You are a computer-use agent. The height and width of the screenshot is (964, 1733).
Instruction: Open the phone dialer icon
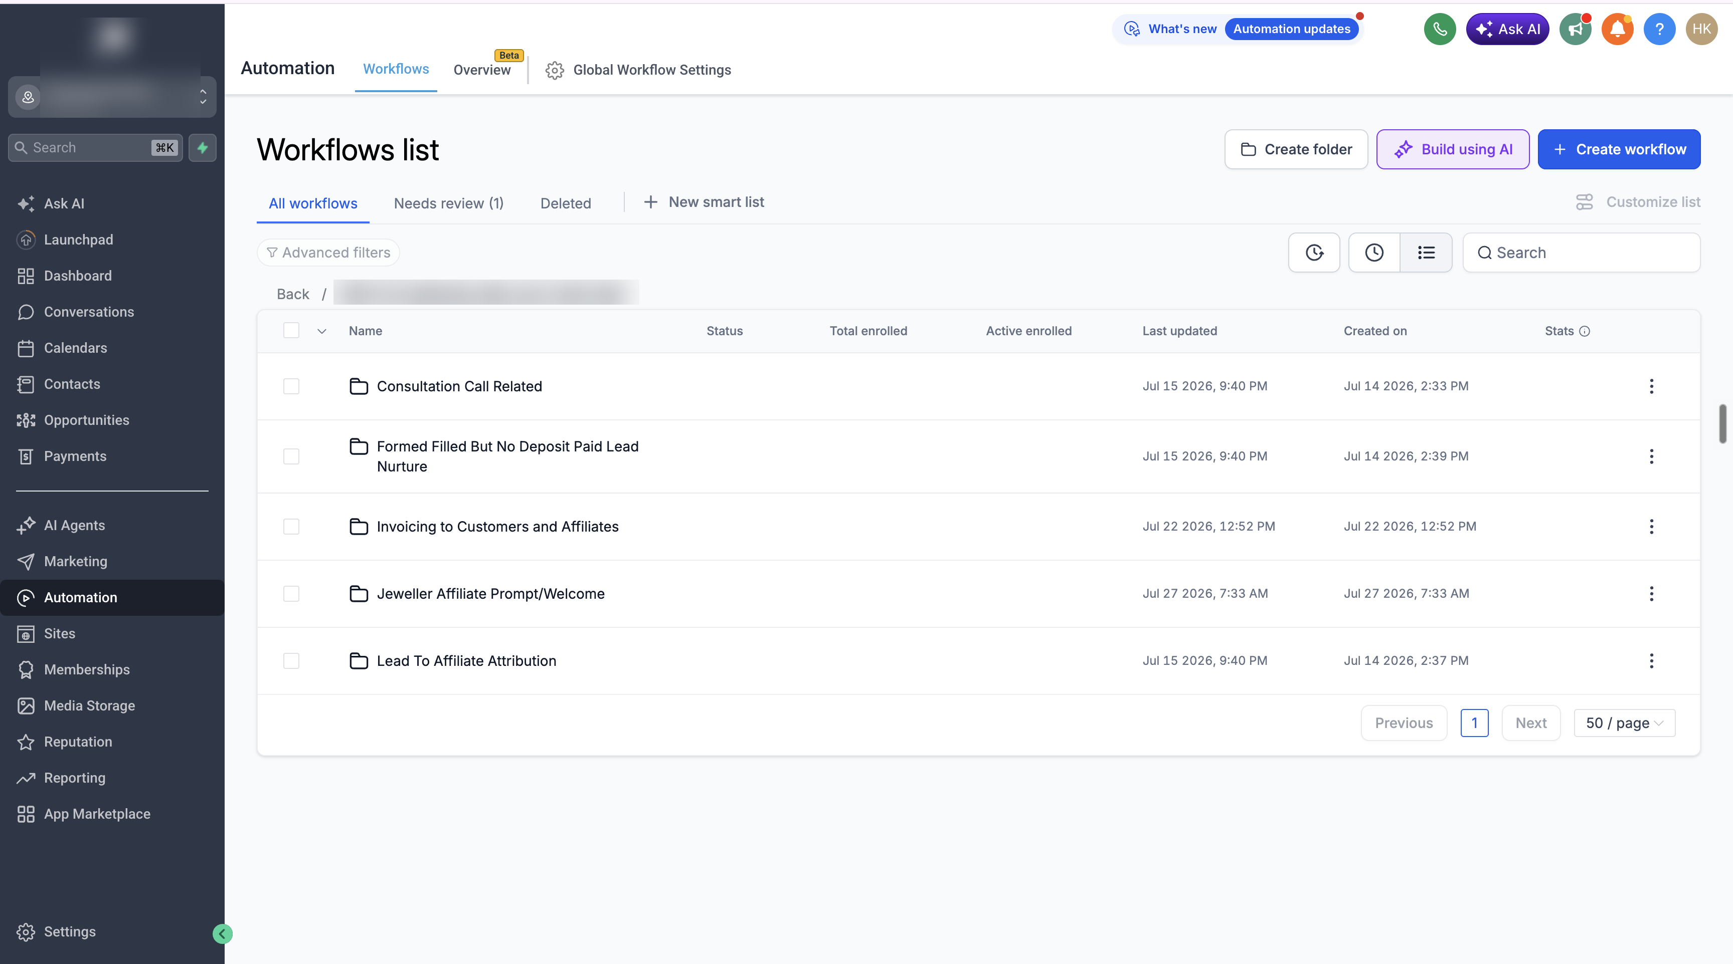click(x=1440, y=29)
